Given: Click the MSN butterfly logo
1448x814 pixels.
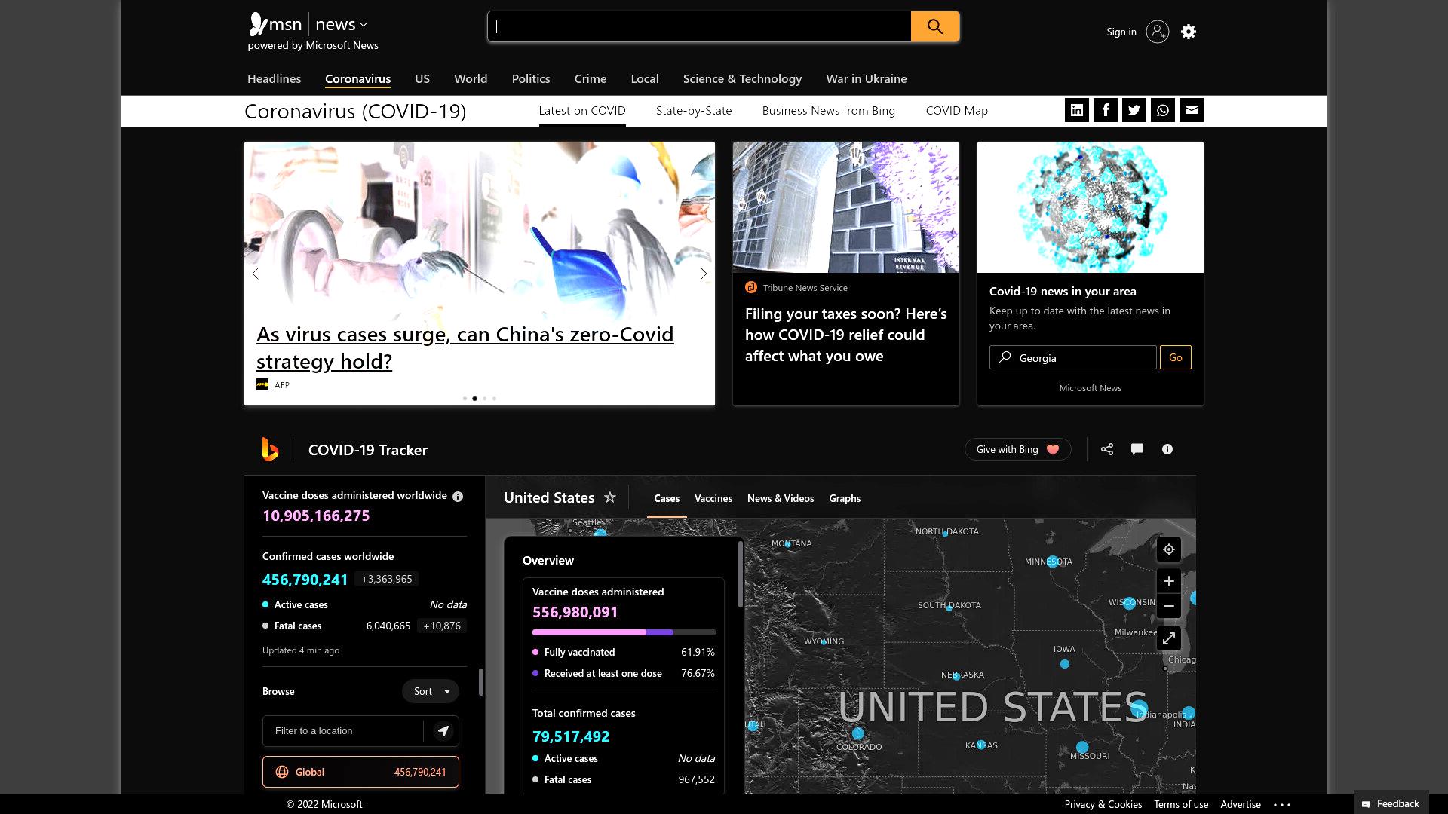Looking at the screenshot, I should 259,24.
